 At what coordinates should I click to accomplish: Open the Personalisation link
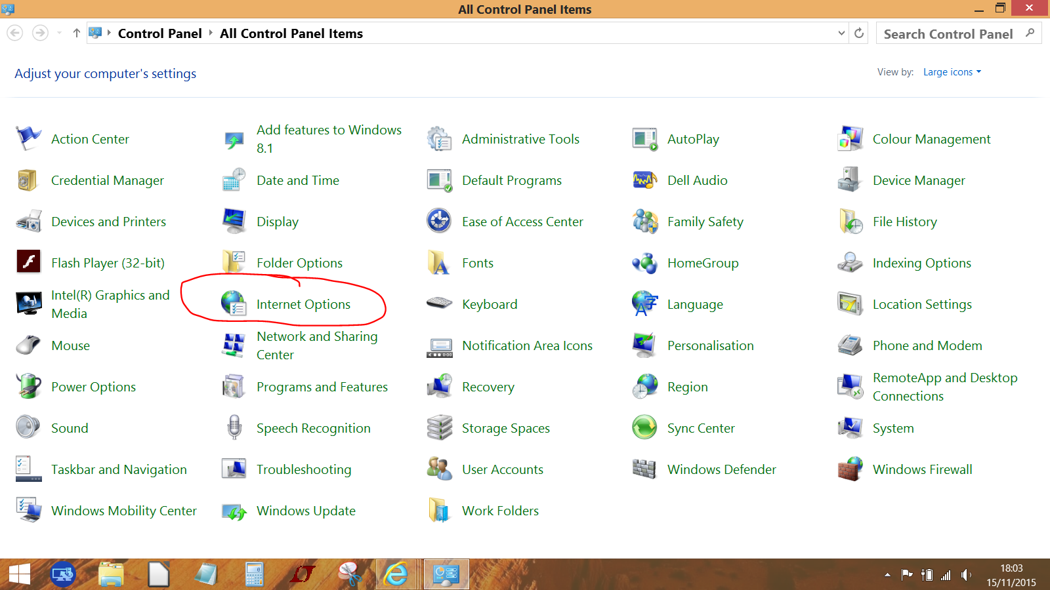711,345
